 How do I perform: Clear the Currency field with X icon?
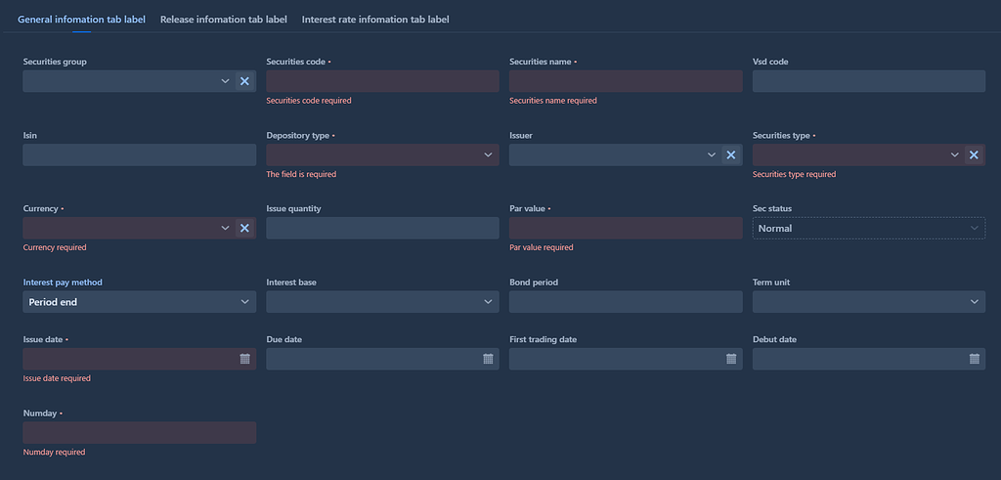pyautogui.click(x=244, y=228)
